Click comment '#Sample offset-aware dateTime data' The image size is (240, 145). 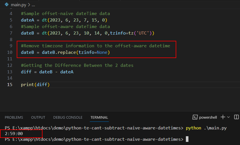[x=65, y=26]
